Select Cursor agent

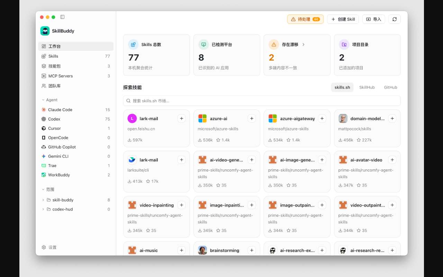coord(76,128)
